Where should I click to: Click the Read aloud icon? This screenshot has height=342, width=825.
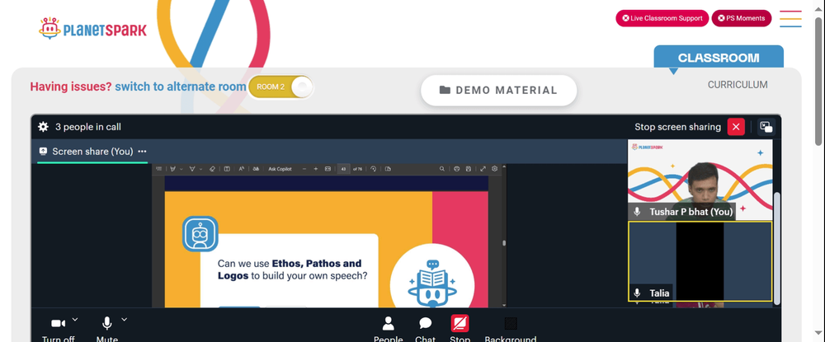tap(242, 169)
